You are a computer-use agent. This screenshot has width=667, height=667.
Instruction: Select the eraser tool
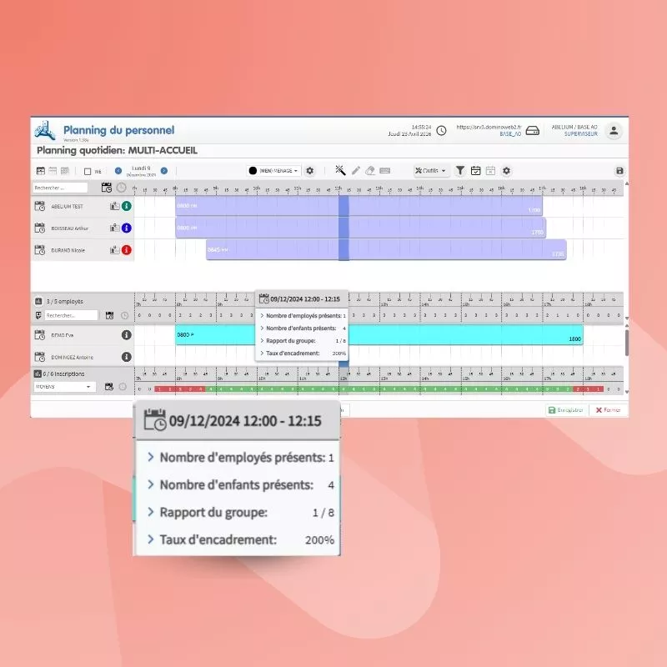point(370,171)
